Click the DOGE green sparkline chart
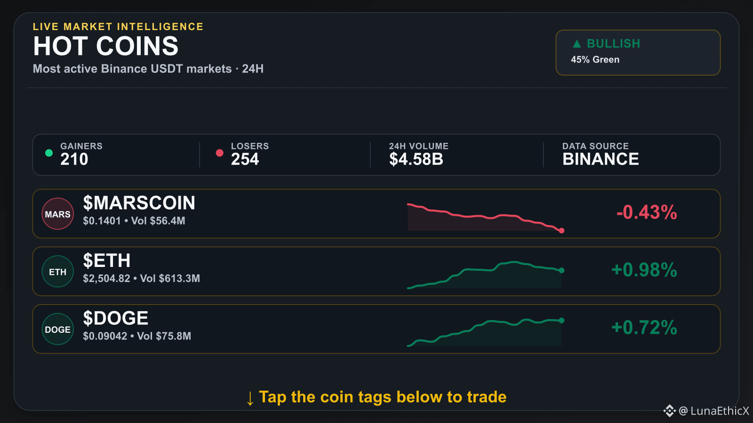753x423 pixels. point(486,333)
